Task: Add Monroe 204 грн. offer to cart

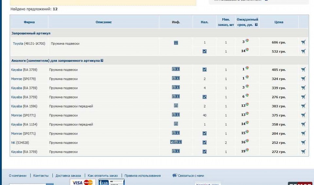Action: tap(303, 133)
